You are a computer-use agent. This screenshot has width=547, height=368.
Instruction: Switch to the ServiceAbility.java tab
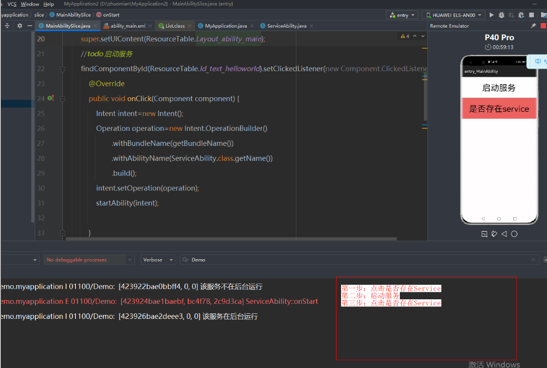[286, 26]
